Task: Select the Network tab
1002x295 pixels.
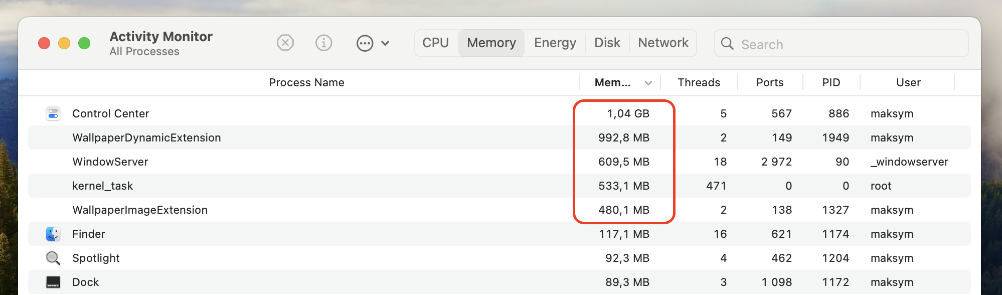Action: point(663,43)
